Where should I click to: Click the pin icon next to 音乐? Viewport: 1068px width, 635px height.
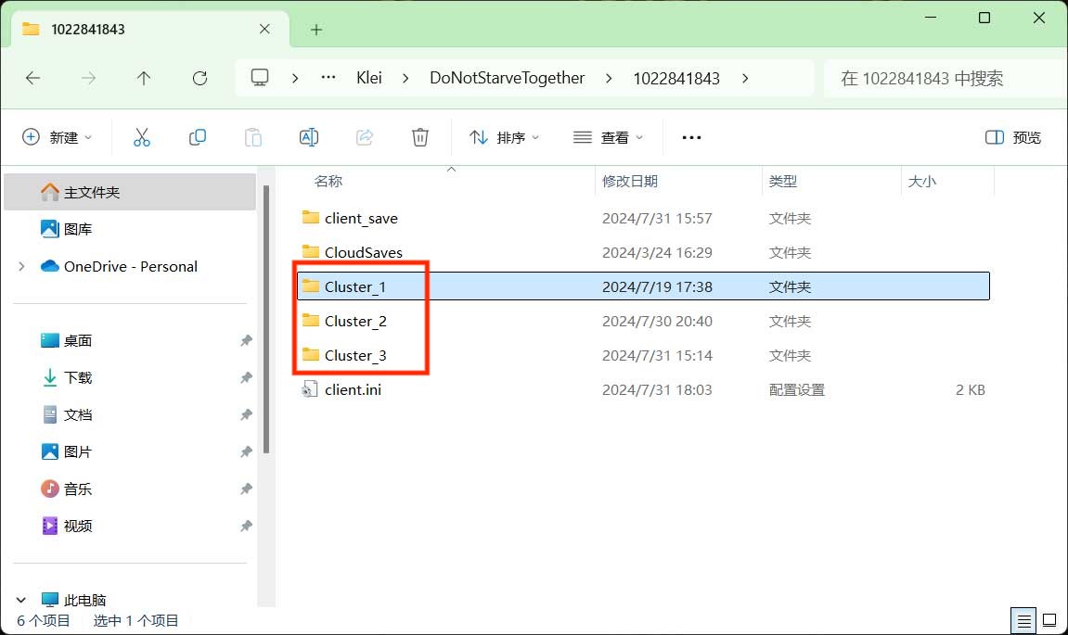[x=246, y=489]
